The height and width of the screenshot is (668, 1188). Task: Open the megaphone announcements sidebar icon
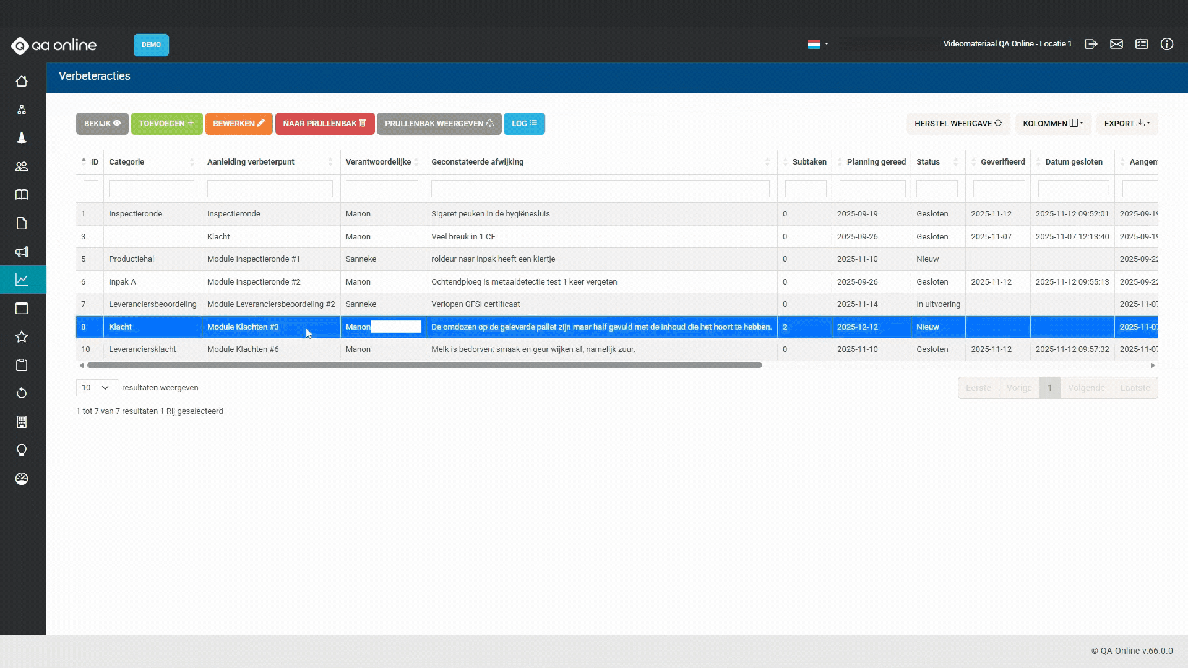coord(22,252)
